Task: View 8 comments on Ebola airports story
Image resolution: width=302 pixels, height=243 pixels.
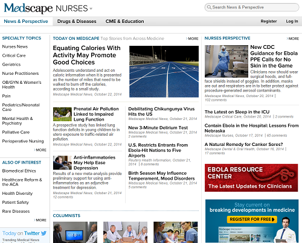Action: pos(150,164)
